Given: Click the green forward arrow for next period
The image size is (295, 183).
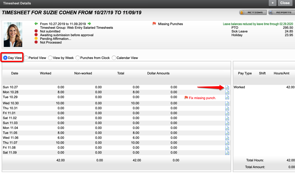Looking at the screenshot, I should (89, 23).
